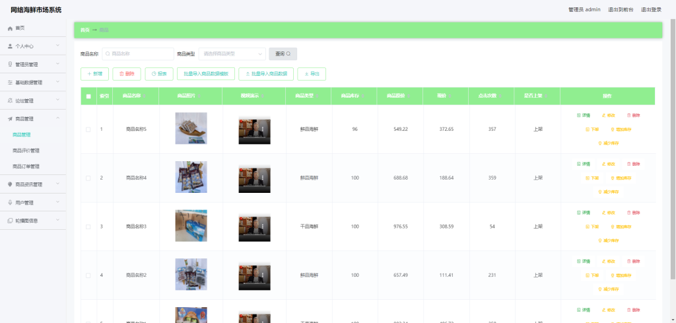The width and height of the screenshot is (676, 323).
Task: Select the checkbox for row 3 商品名称3
Action: (88, 227)
